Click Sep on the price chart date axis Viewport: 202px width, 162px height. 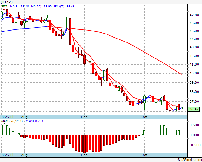[84, 117]
